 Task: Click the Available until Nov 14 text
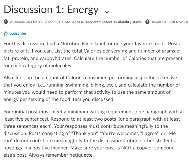[170, 22]
